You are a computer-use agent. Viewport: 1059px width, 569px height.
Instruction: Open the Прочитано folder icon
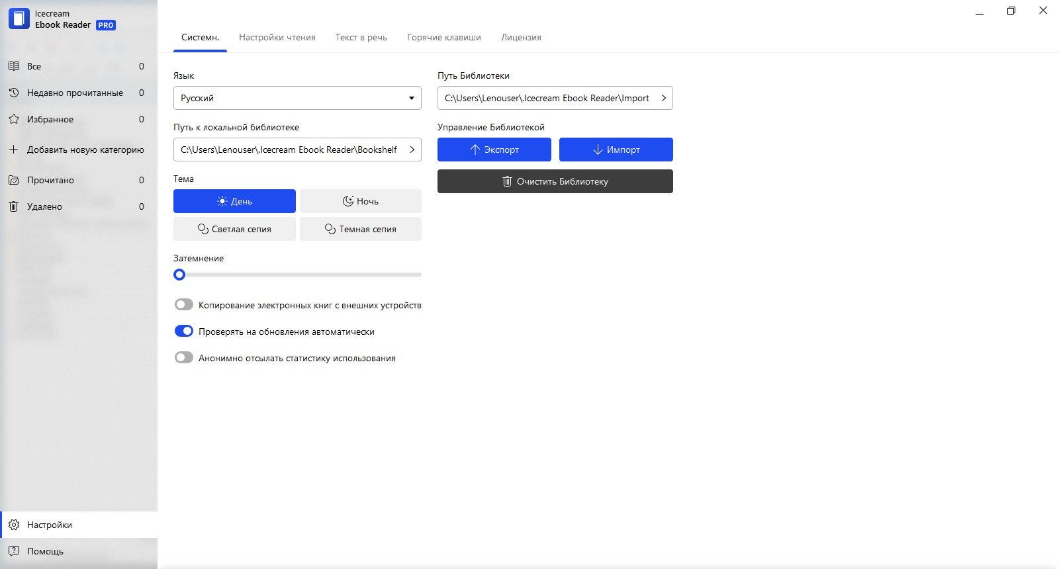tap(13, 180)
